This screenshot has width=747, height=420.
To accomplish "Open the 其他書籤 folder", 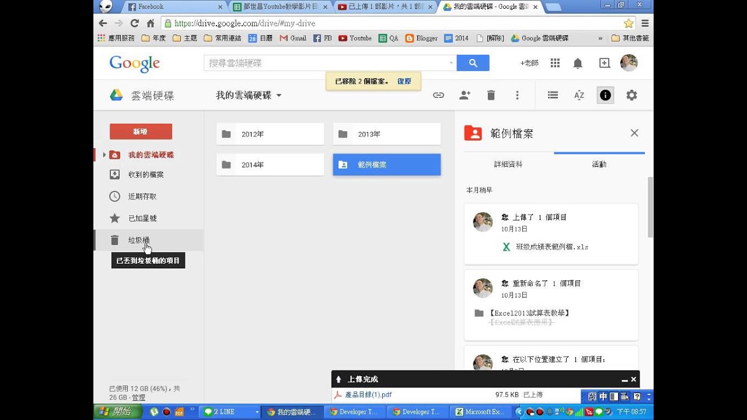I will (630, 38).
